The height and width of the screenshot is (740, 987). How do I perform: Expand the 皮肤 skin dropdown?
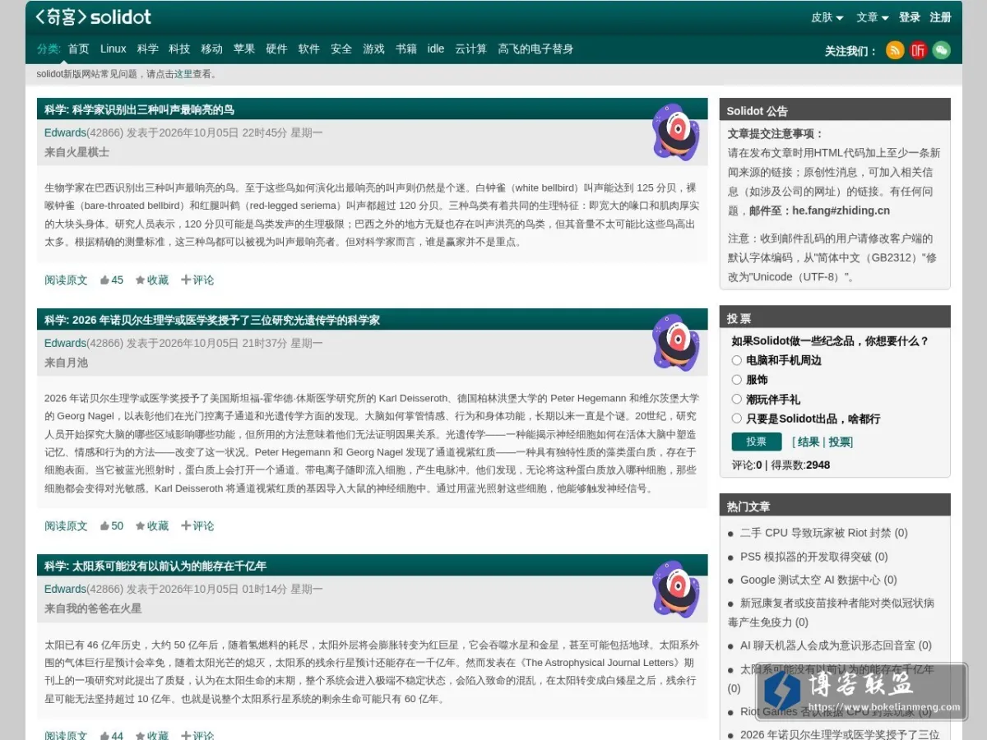(x=827, y=17)
